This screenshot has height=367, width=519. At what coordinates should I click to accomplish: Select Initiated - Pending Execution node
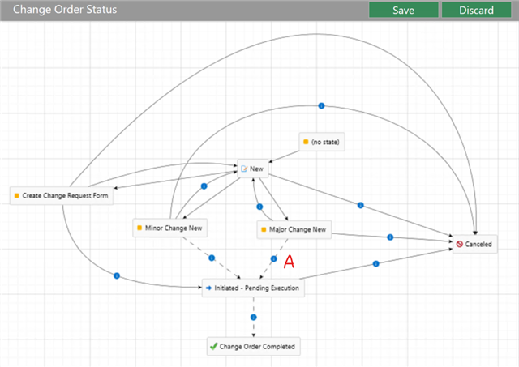point(253,288)
